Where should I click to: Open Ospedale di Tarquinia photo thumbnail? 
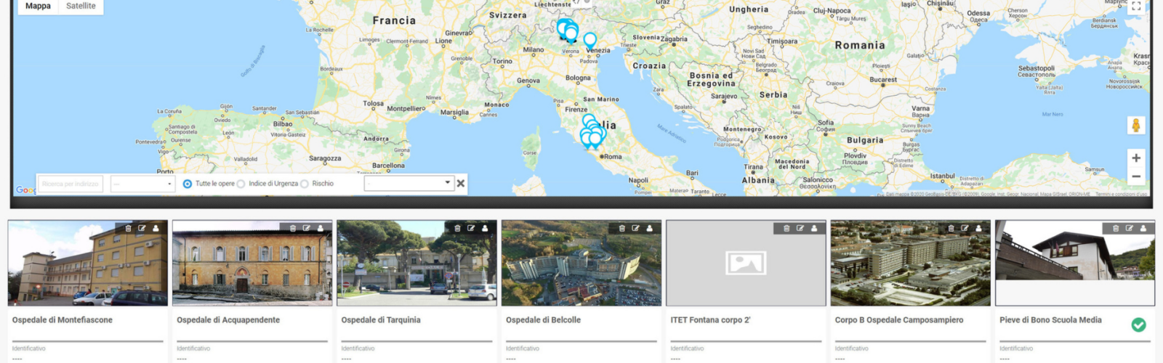click(417, 263)
